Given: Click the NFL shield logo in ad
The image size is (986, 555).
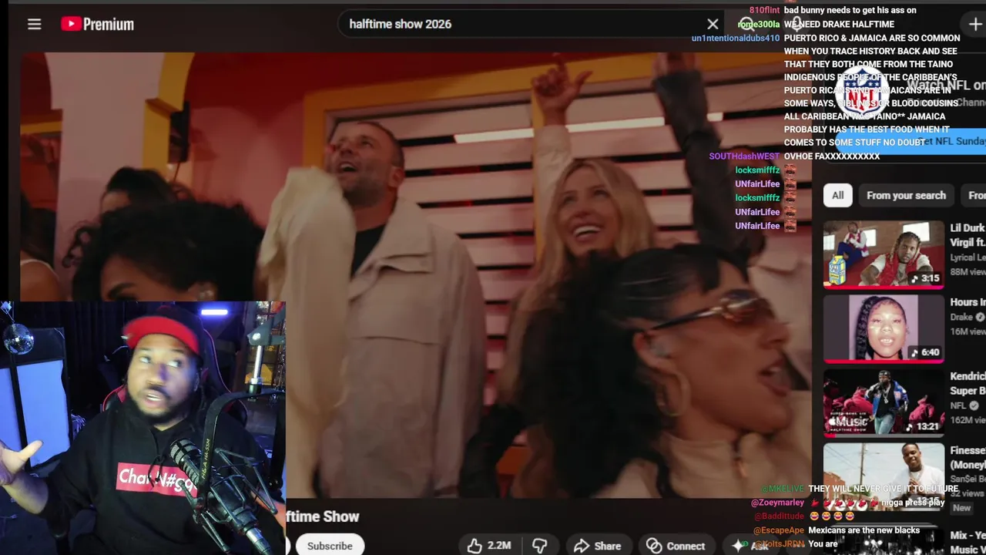Looking at the screenshot, I should [862, 90].
